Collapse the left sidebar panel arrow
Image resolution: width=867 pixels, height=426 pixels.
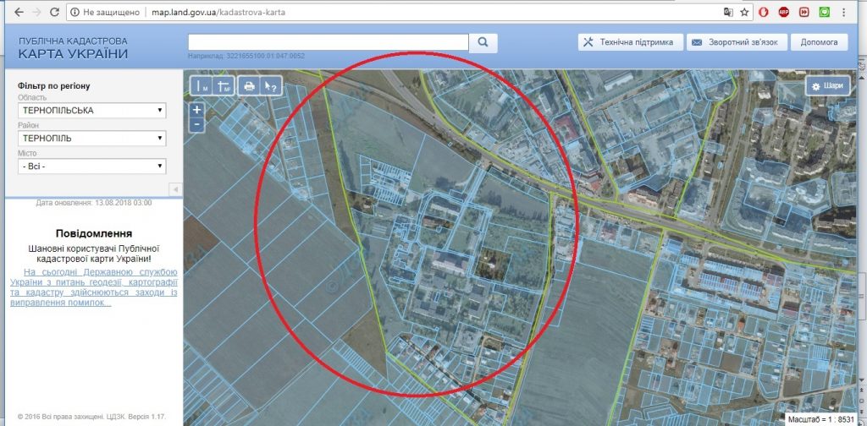coord(175,188)
